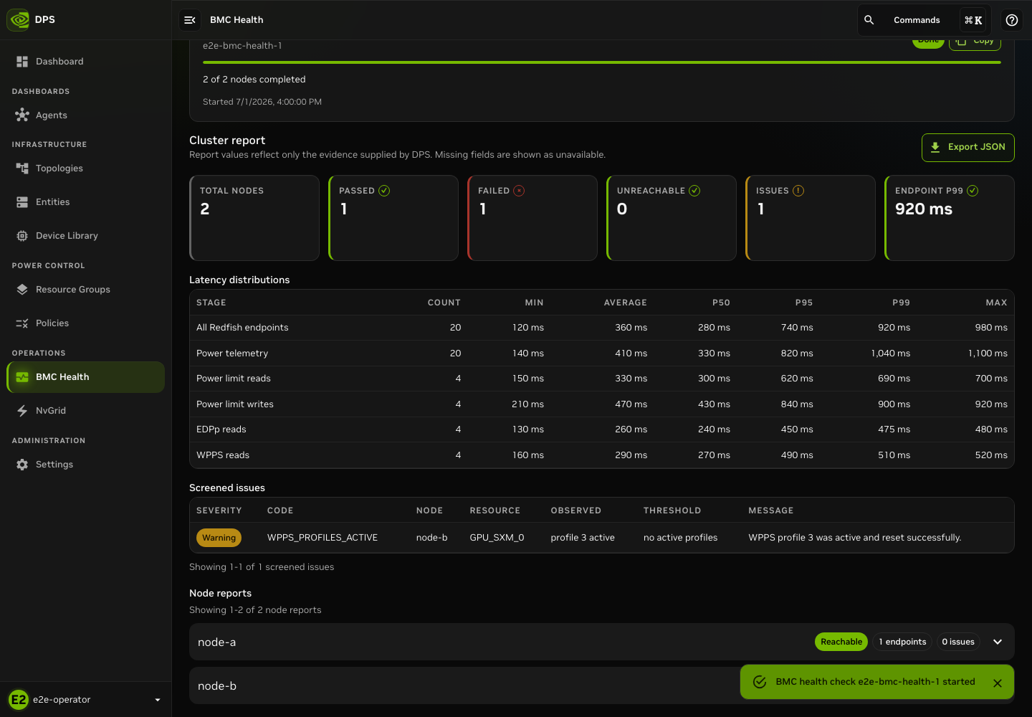Click the NVIDIA DPS logo icon

[x=18, y=19]
